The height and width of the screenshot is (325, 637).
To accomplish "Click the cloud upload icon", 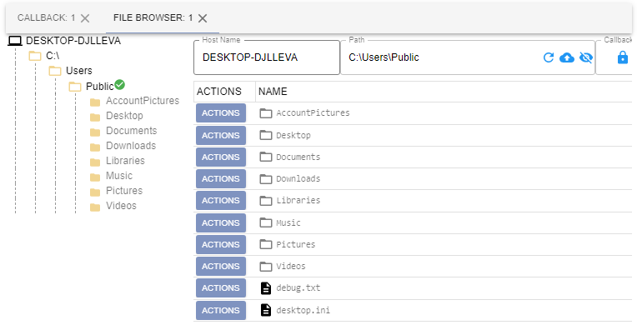I will point(567,57).
